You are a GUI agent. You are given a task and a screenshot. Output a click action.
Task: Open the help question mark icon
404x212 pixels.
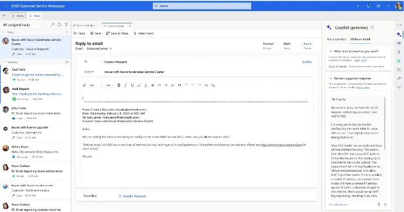(x=388, y=6)
